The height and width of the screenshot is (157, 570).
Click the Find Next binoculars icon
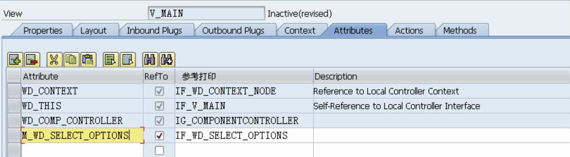(167, 60)
